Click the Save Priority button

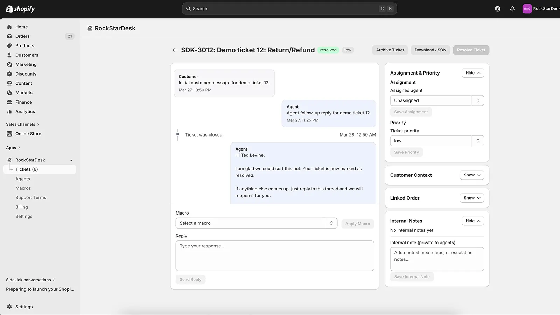click(406, 152)
